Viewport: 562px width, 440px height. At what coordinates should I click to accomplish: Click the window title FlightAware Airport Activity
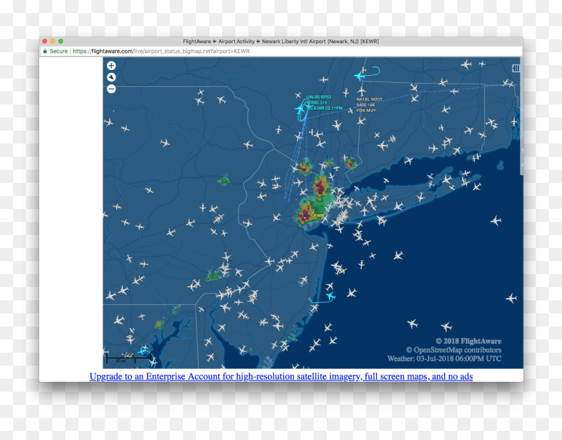[x=280, y=42]
